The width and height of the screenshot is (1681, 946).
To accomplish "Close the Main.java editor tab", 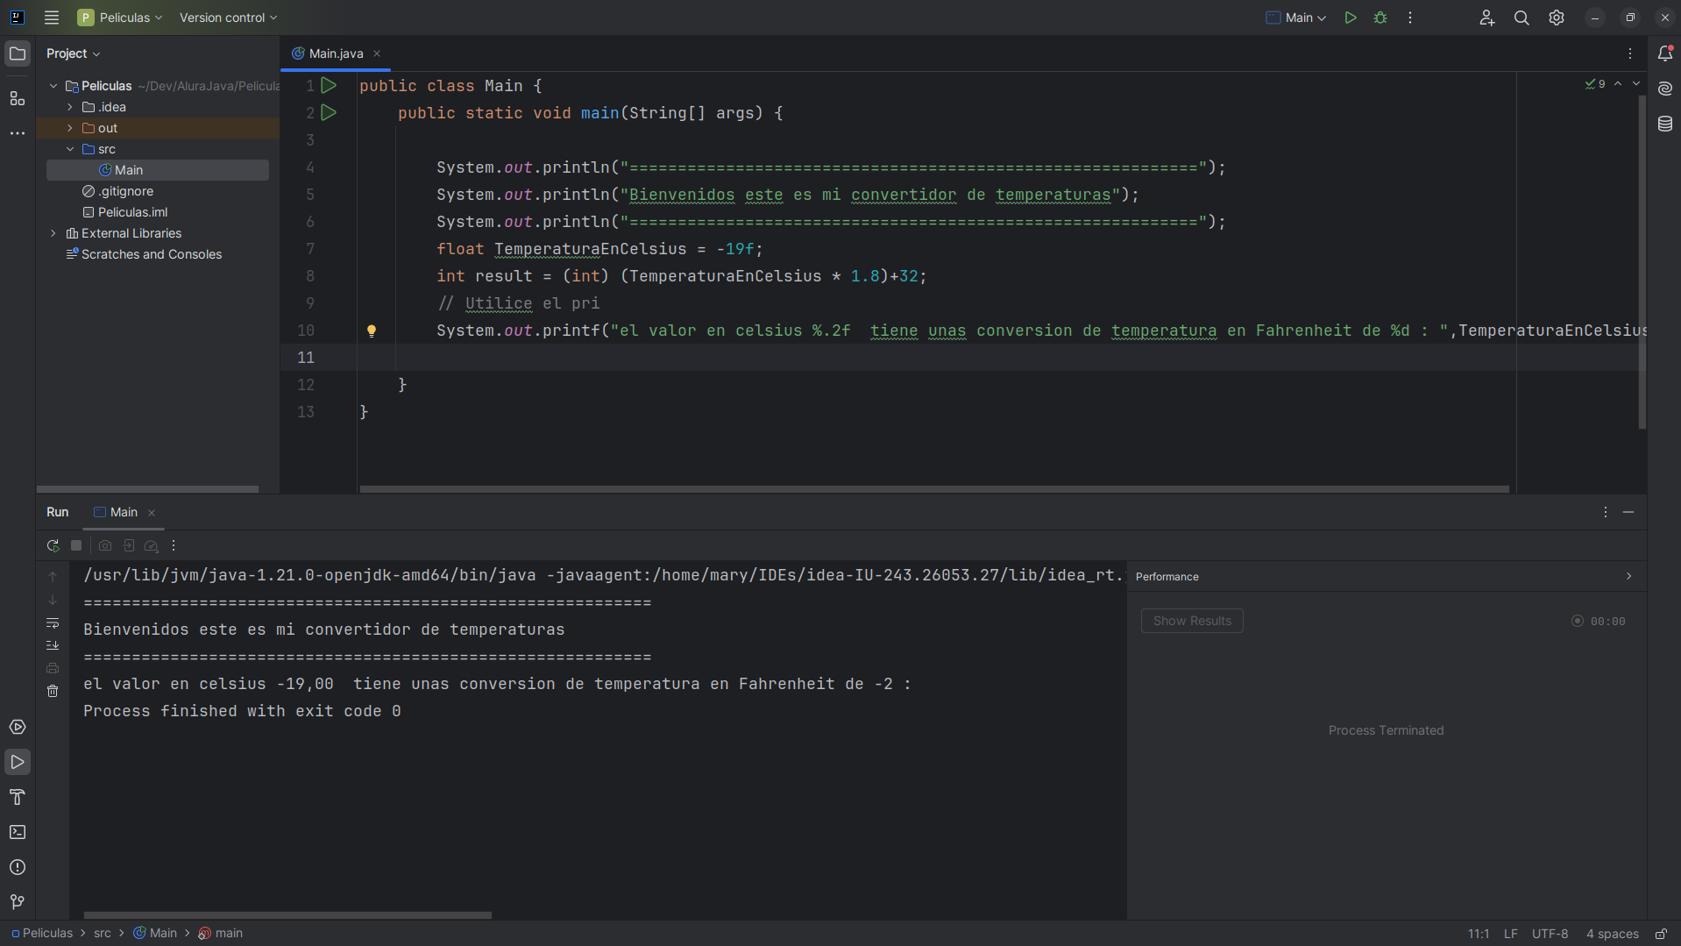I will (x=377, y=53).
